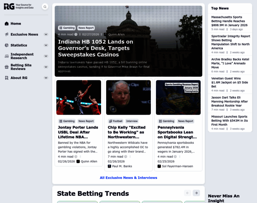Click Sol Fayerman-Hansen author name
The image size is (257, 203).
tap(177, 166)
